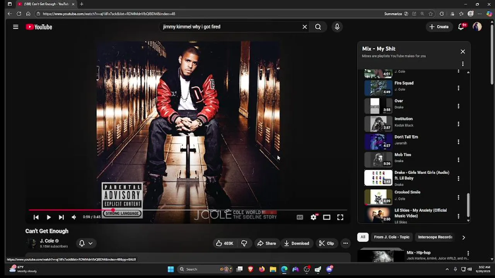495x278 pixels.
Task: Open a new browser tab
Action: (82, 4)
